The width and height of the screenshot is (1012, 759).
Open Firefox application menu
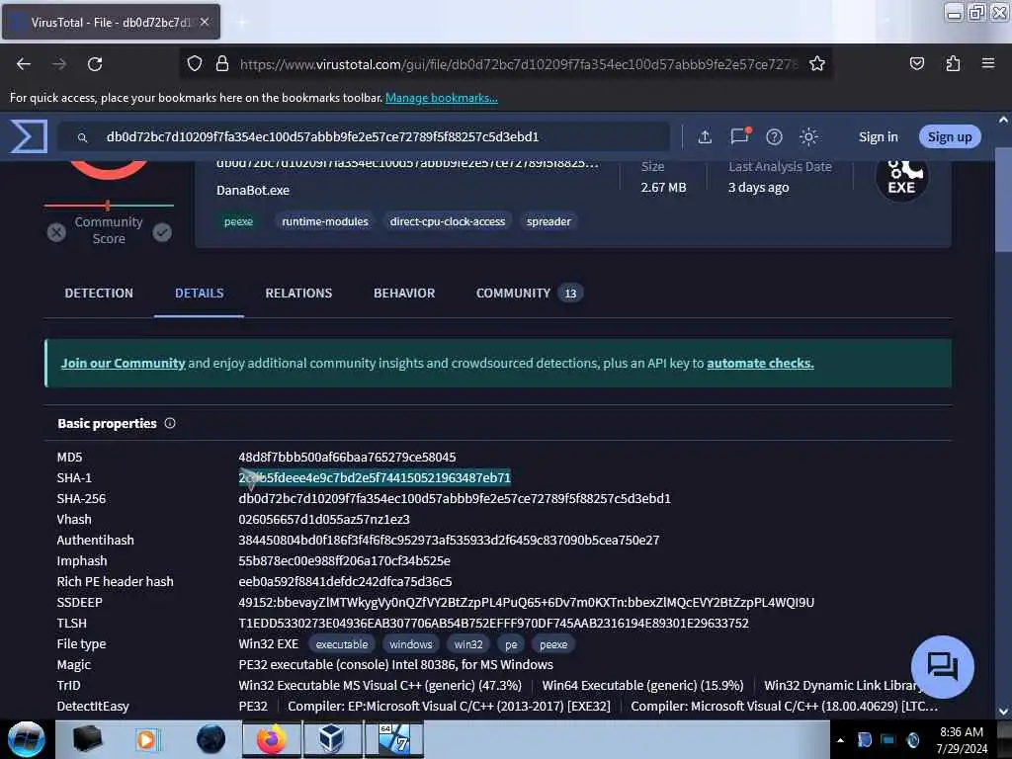click(x=988, y=64)
